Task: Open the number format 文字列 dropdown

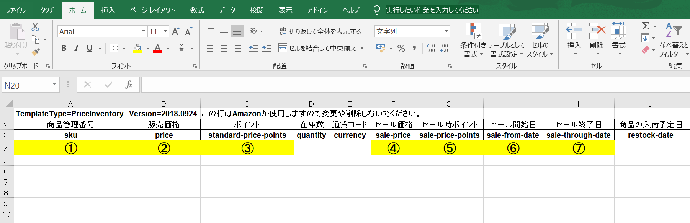Action: coord(446,31)
